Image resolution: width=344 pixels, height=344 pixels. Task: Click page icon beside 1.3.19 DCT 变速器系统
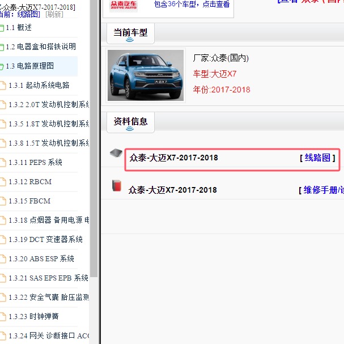point(3,240)
